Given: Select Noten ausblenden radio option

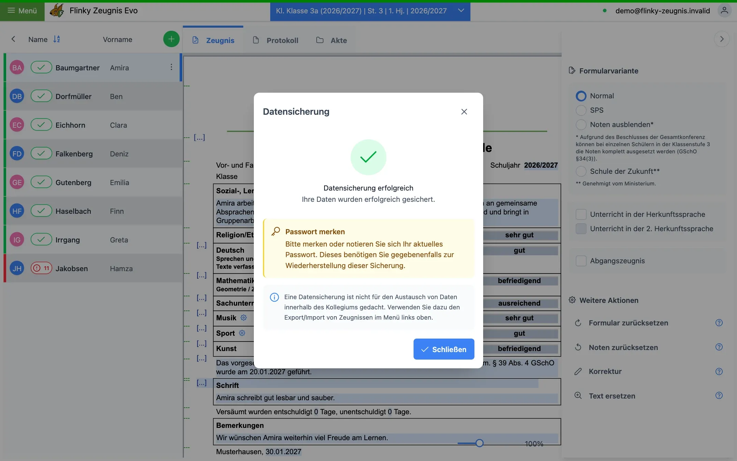Looking at the screenshot, I should 581,125.
